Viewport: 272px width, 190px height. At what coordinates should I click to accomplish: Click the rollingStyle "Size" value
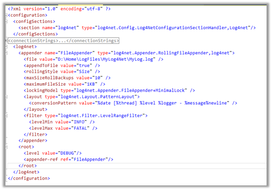(82, 72)
